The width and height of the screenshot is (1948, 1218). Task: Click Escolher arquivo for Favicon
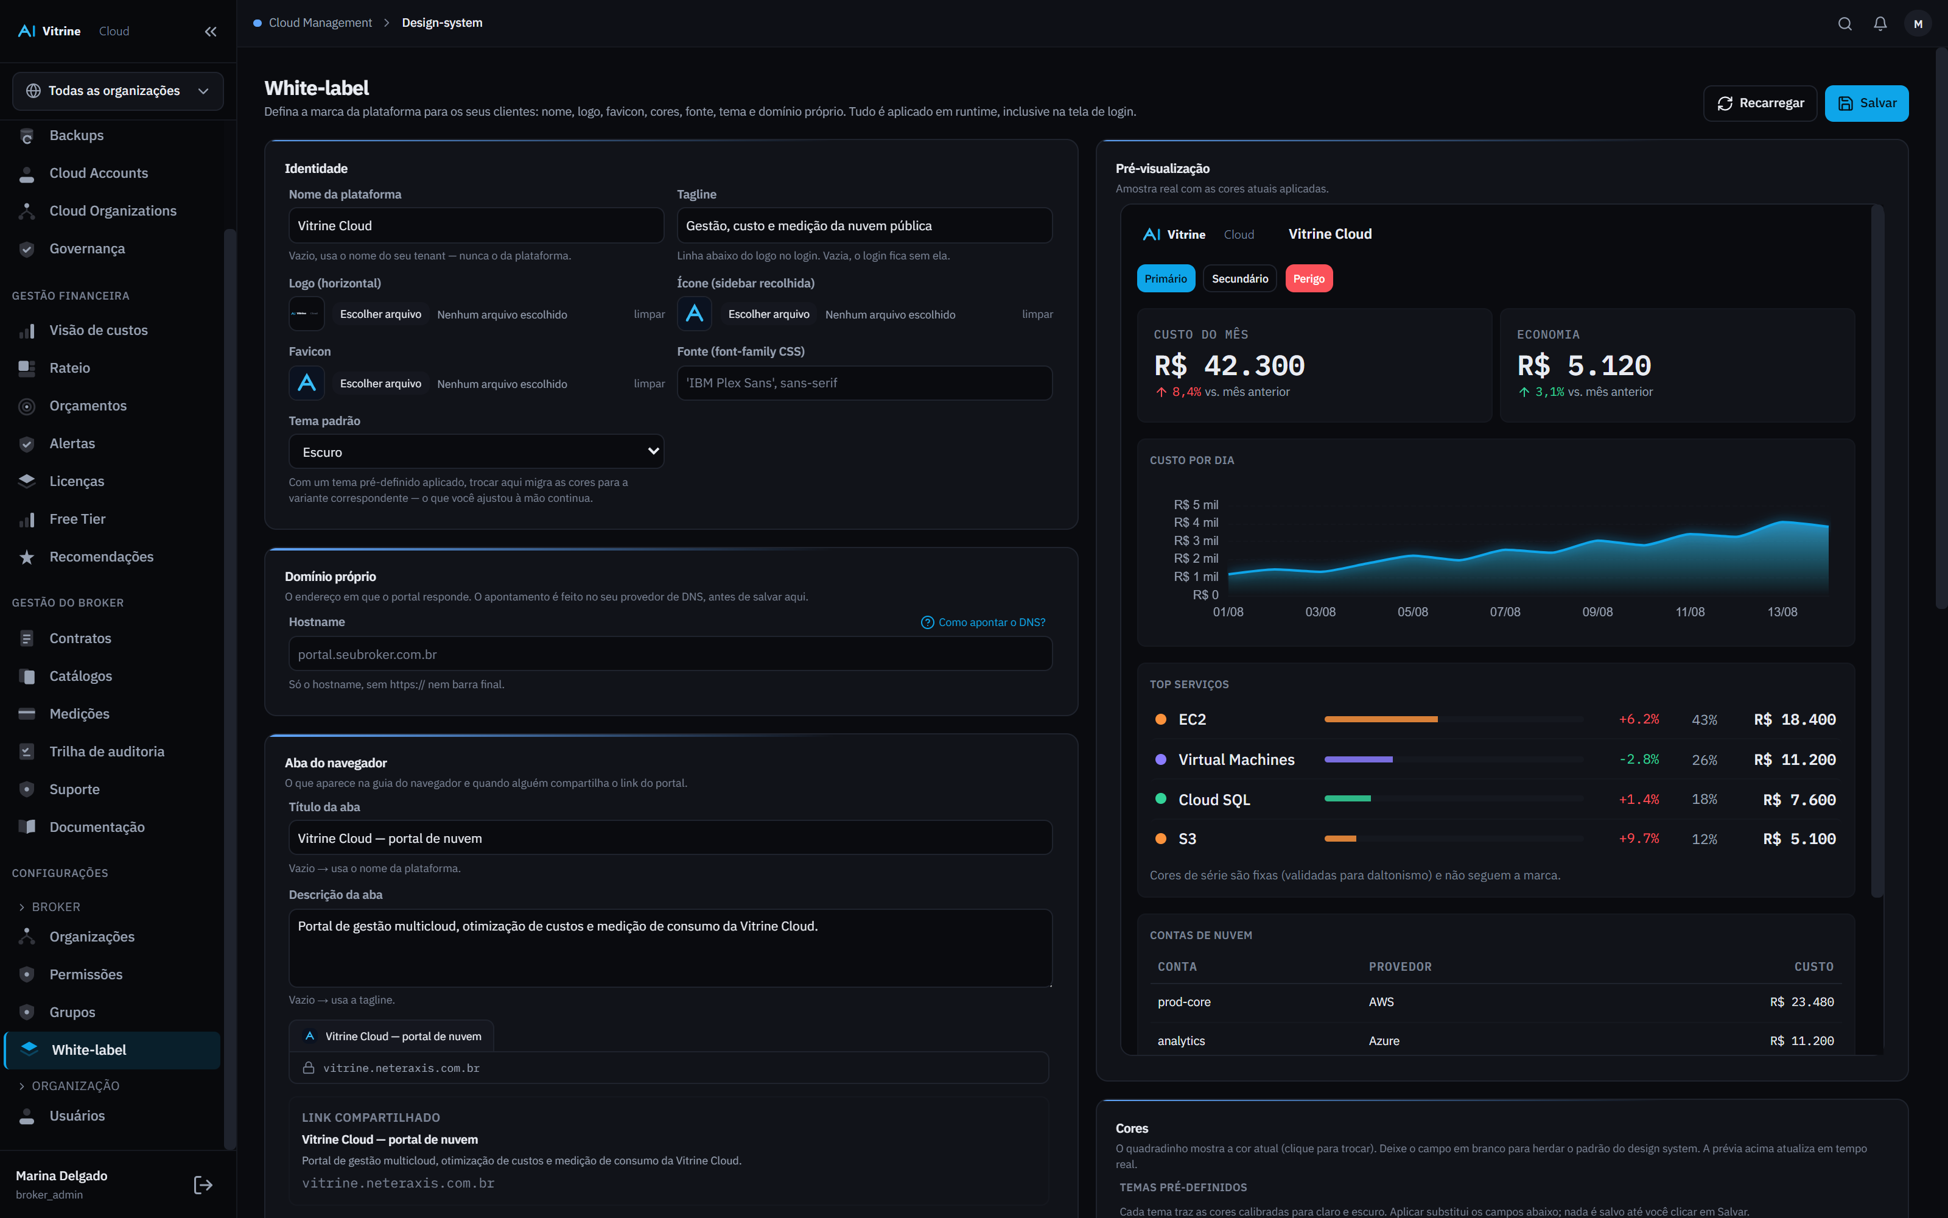380,384
